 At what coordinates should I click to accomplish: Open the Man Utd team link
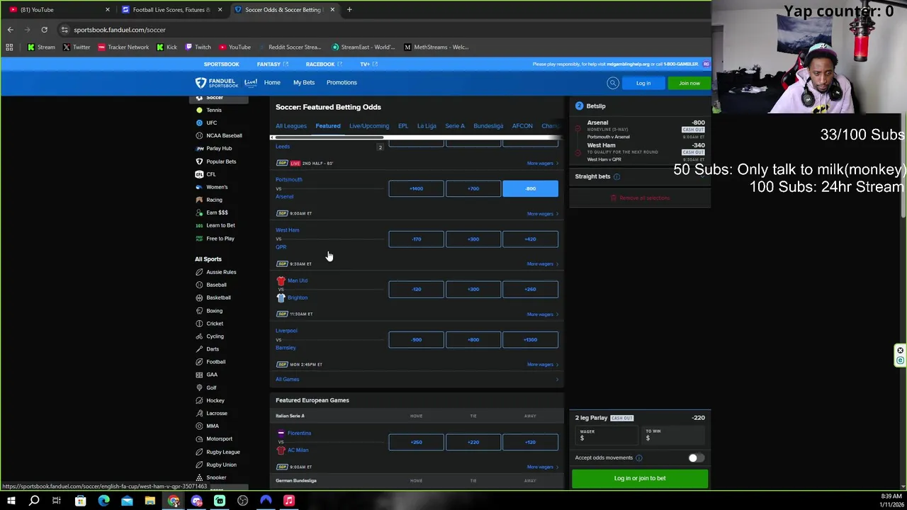coord(298,280)
